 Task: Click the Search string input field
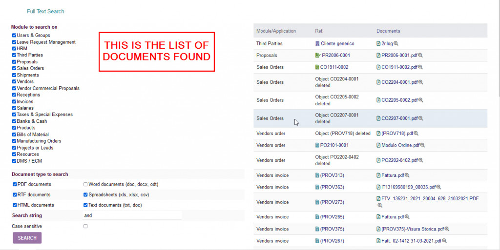pos(132,215)
